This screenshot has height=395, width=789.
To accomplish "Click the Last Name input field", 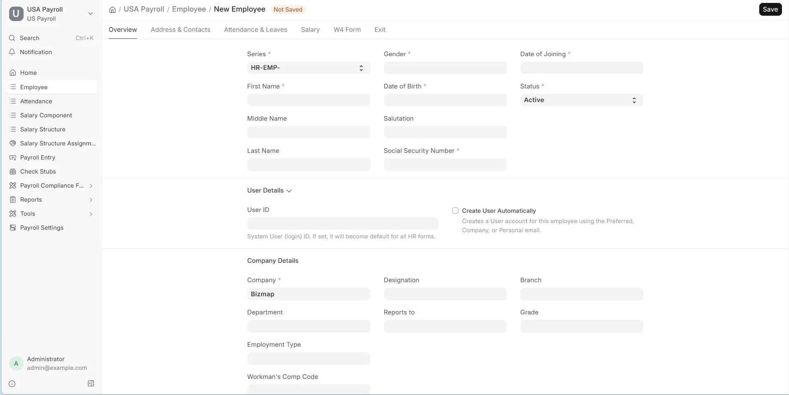I will click(x=309, y=164).
